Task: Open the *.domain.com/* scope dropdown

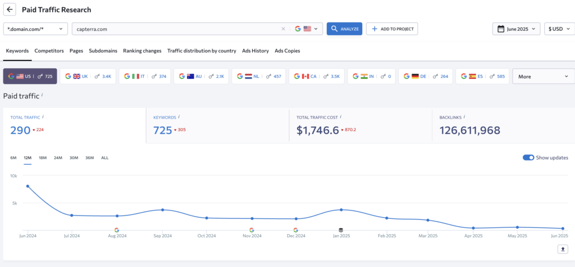Action: tap(35, 29)
